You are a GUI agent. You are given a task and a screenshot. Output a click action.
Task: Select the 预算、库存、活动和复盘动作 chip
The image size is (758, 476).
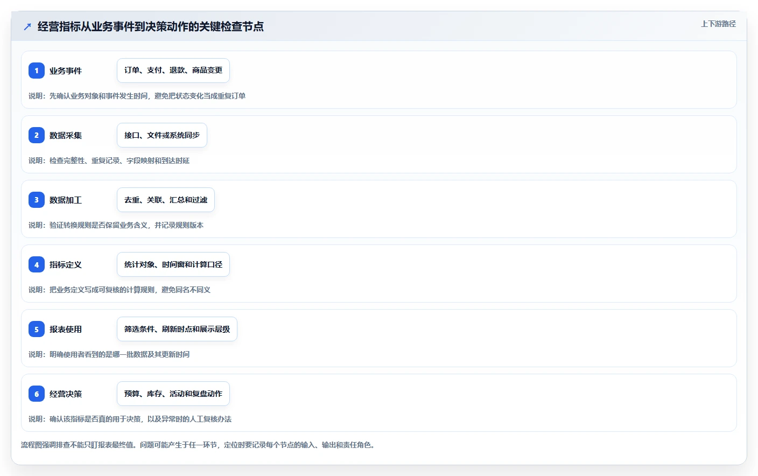tap(173, 394)
